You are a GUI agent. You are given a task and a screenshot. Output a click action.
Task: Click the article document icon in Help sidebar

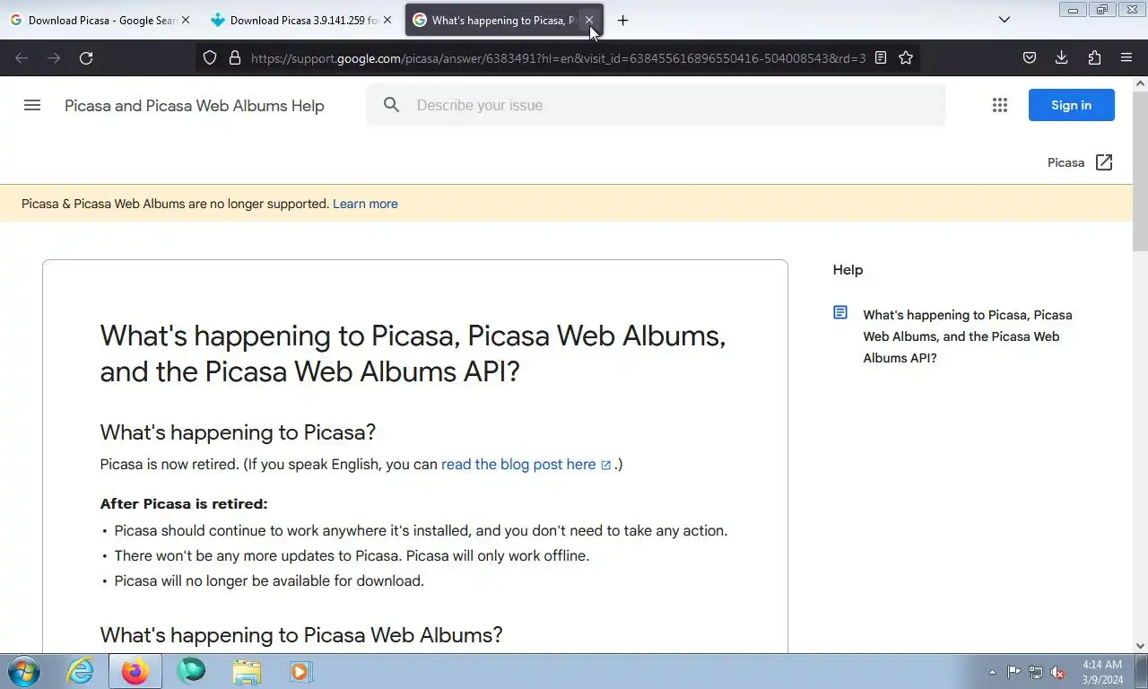tap(840, 313)
